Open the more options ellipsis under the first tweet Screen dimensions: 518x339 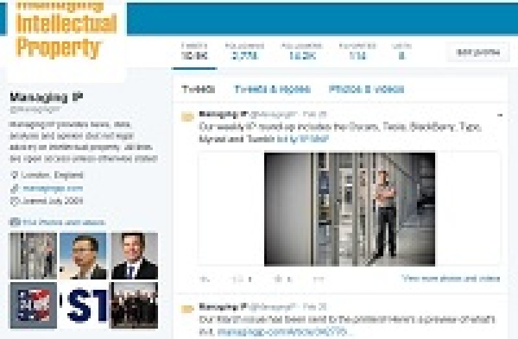318,279
